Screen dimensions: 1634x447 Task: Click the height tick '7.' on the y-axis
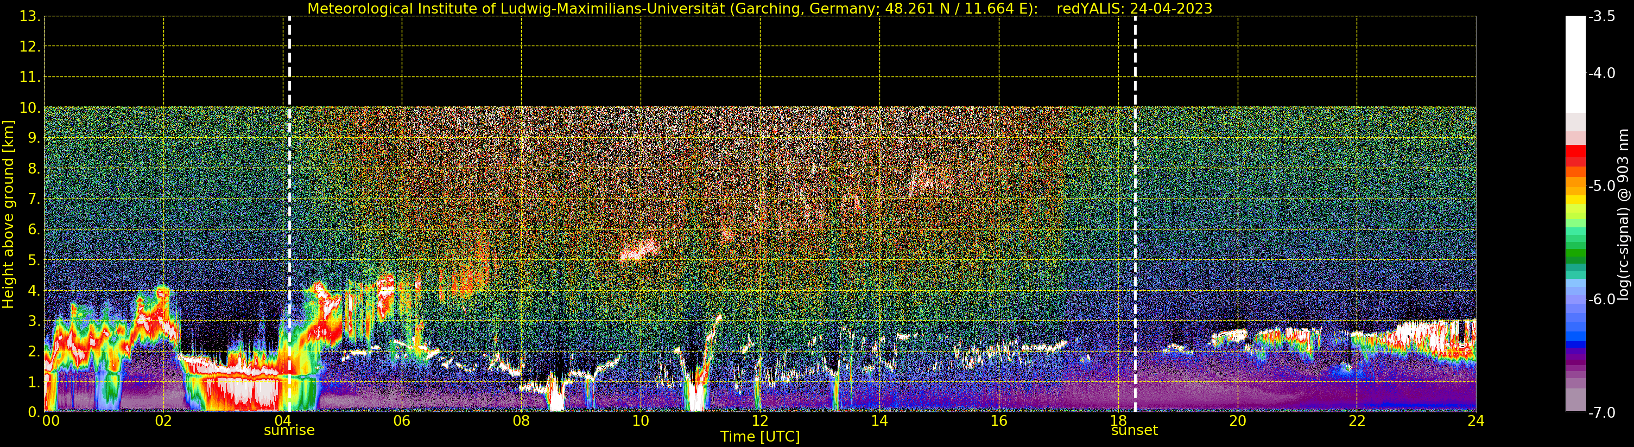point(34,199)
